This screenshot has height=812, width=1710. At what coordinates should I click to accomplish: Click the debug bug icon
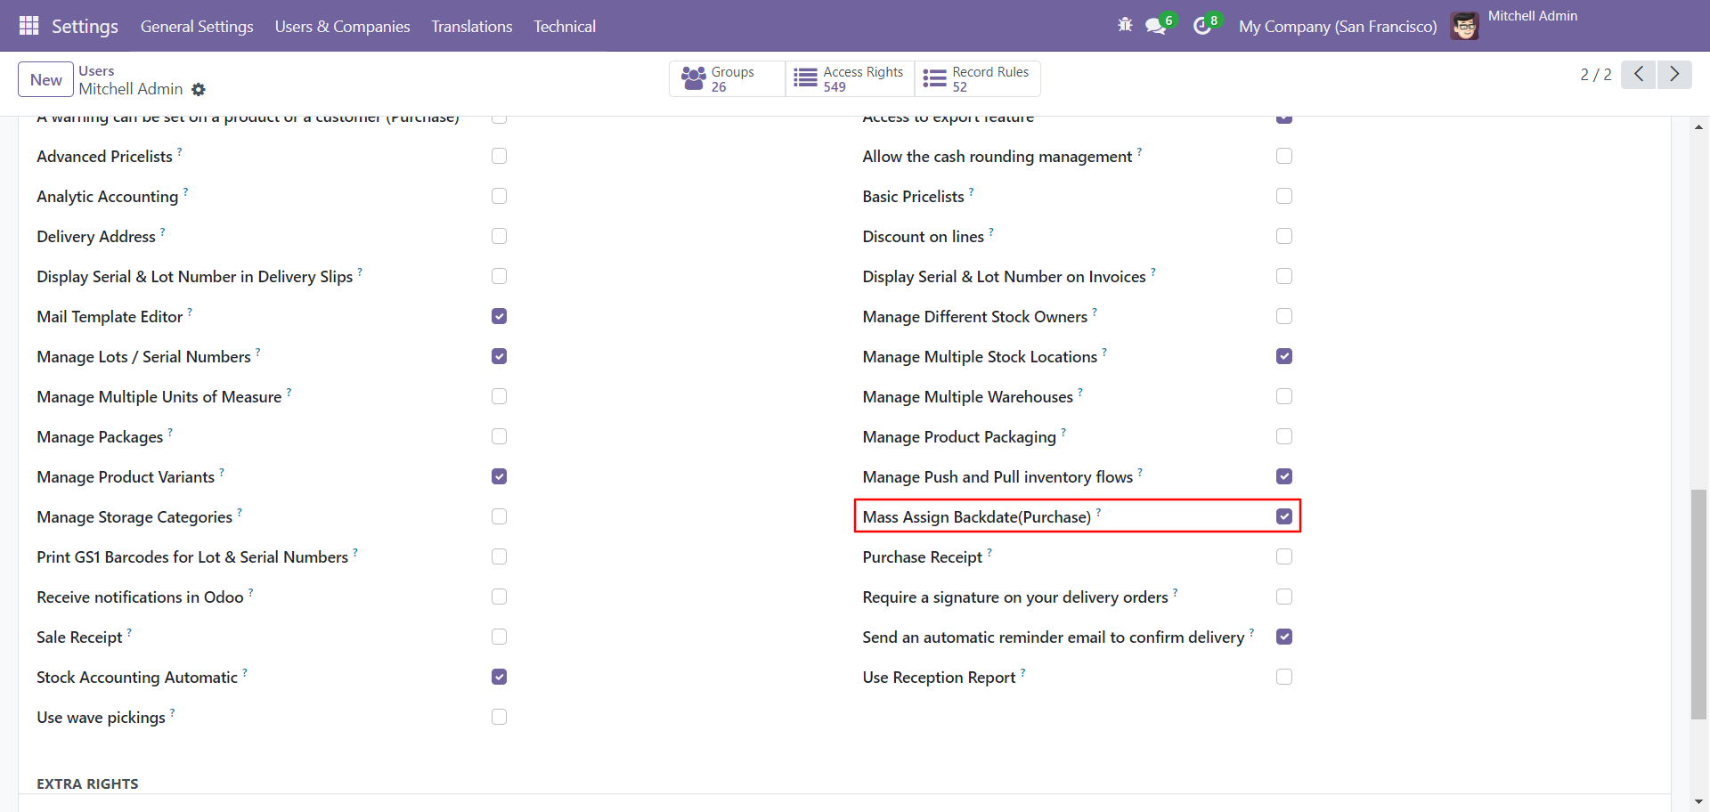click(1125, 25)
